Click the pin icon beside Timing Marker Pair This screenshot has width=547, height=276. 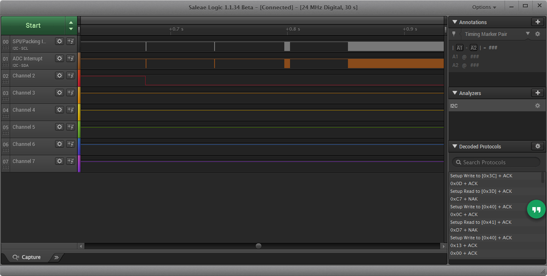[x=454, y=34]
